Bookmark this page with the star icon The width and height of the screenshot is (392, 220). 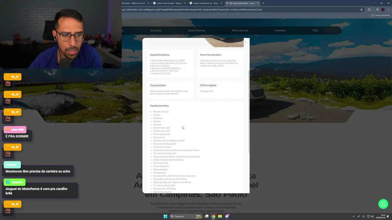click(361, 9)
